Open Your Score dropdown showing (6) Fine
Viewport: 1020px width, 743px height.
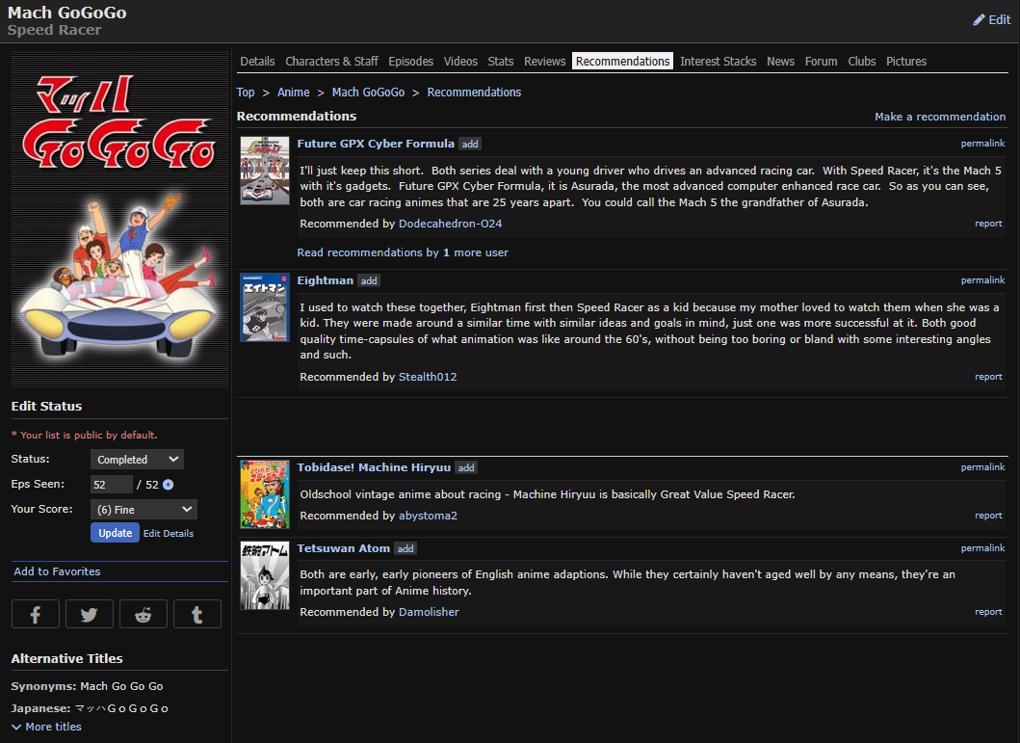144,510
